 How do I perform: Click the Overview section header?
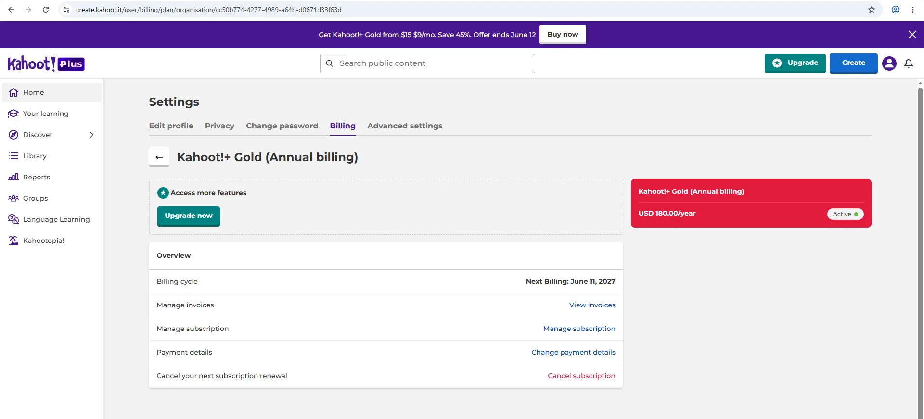174,255
